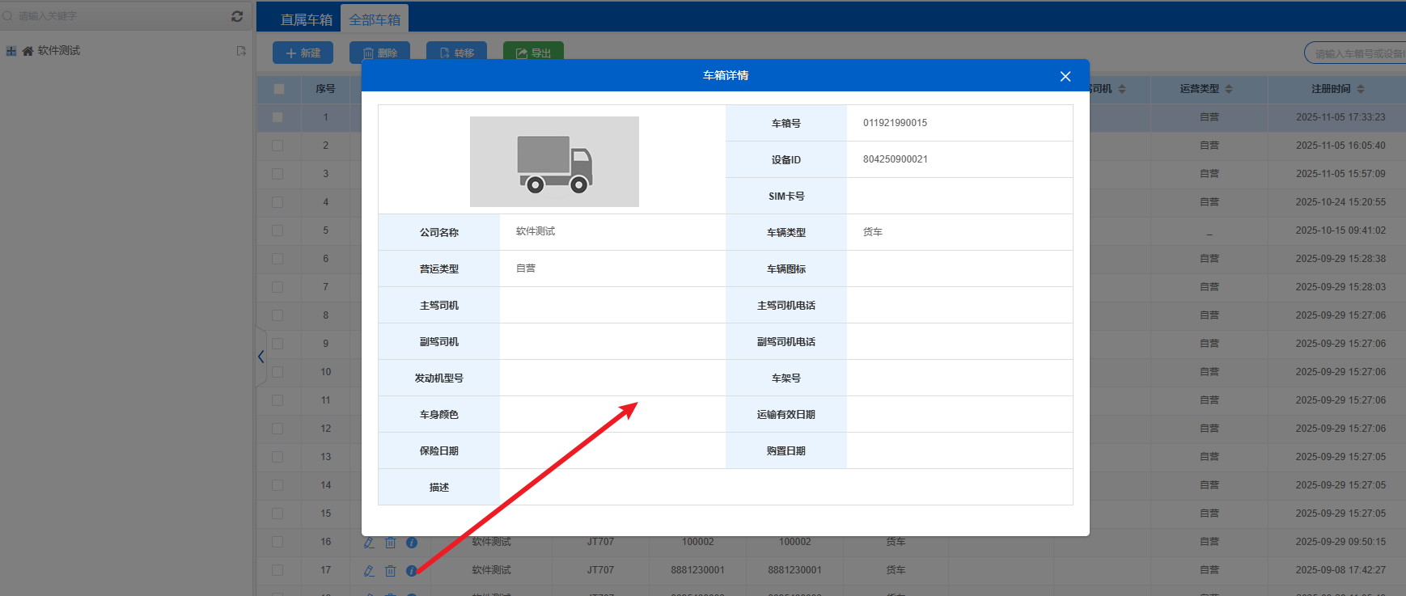Switch to the 直属车箱 tab
This screenshot has height=596, width=1406.
point(306,19)
